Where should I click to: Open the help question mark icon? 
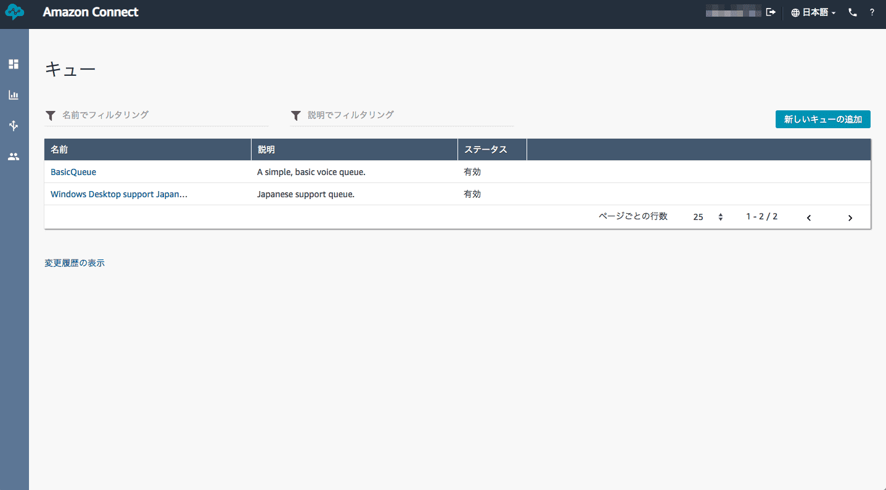pyautogui.click(x=872, y=12)
